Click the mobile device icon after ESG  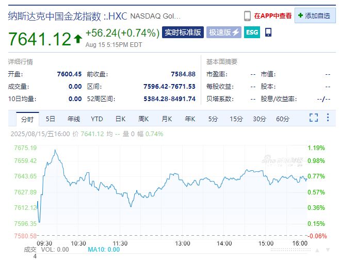[268, 32]
